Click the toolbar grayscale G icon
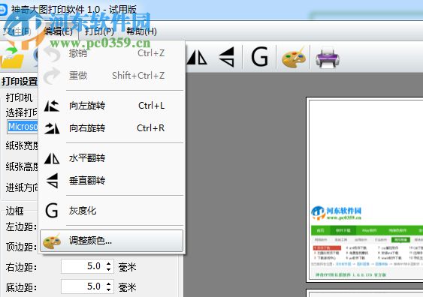This screenshot has height=297, width=423. (x=259, y=57)
